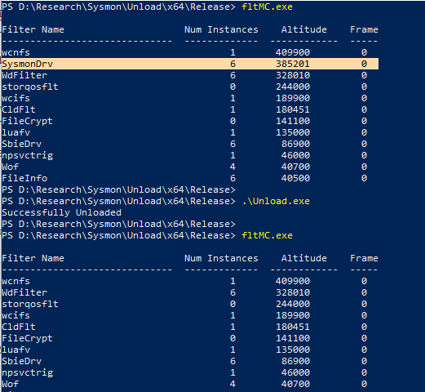Select the altitude value 40500
This screenshot has height=392, width=425.
(x=295, y=178)
